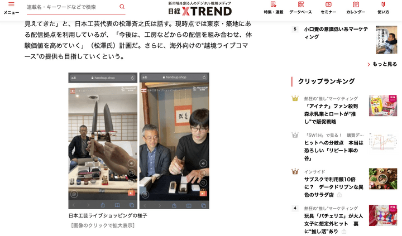Click the 小口覺 column thumbnail photo
Viewport: 402px width, 236px height.
(386, 40)
